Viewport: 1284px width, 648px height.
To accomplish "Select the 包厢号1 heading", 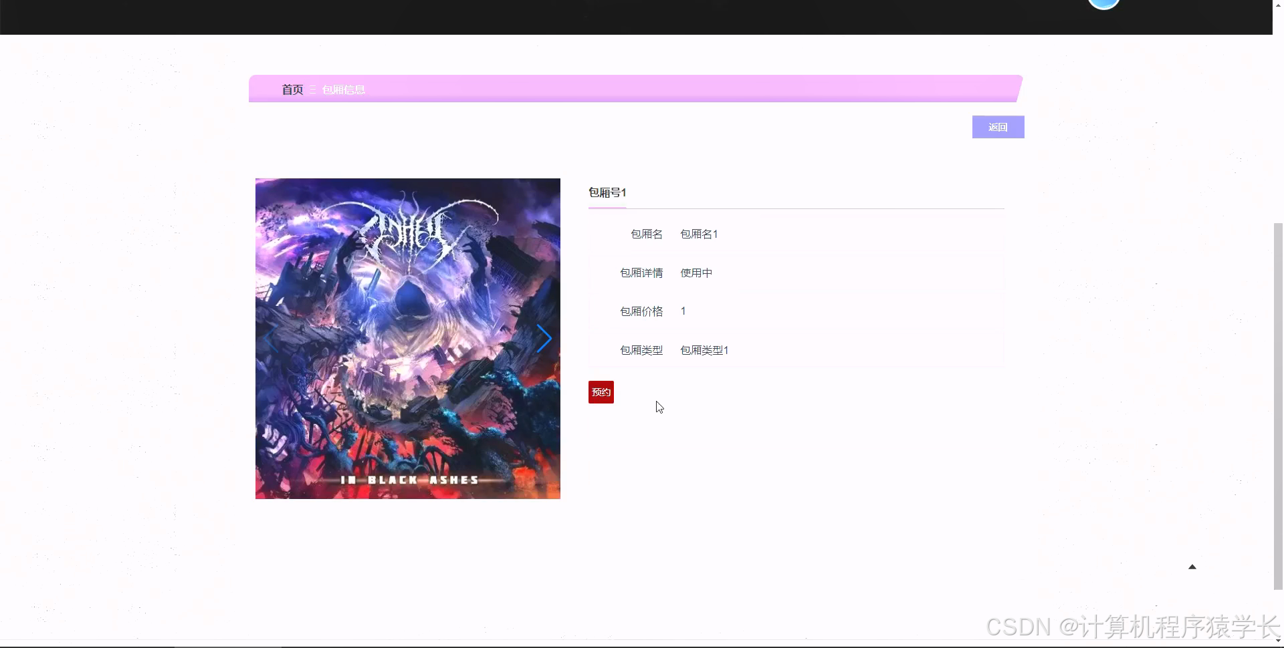I will pos(606,192).
